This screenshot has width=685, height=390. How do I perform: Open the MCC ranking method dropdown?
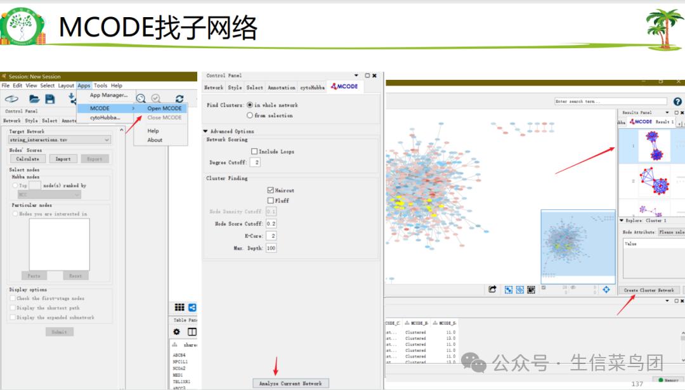pos(49,195)
